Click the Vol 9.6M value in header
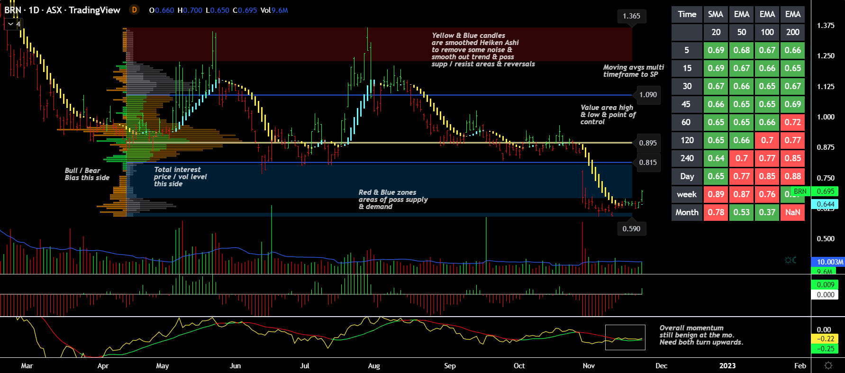 click(274, 10)
